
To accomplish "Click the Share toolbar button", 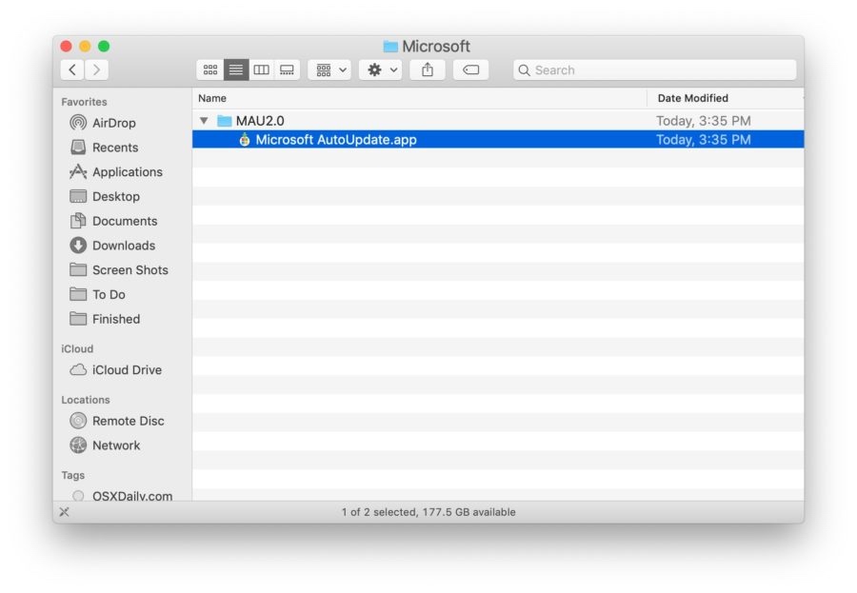I will point(428,69).
